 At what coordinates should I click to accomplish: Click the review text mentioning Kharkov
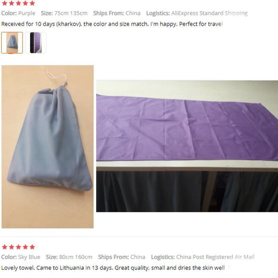(112, 24)
